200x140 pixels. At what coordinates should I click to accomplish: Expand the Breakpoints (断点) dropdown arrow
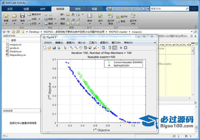pos(90,24)
